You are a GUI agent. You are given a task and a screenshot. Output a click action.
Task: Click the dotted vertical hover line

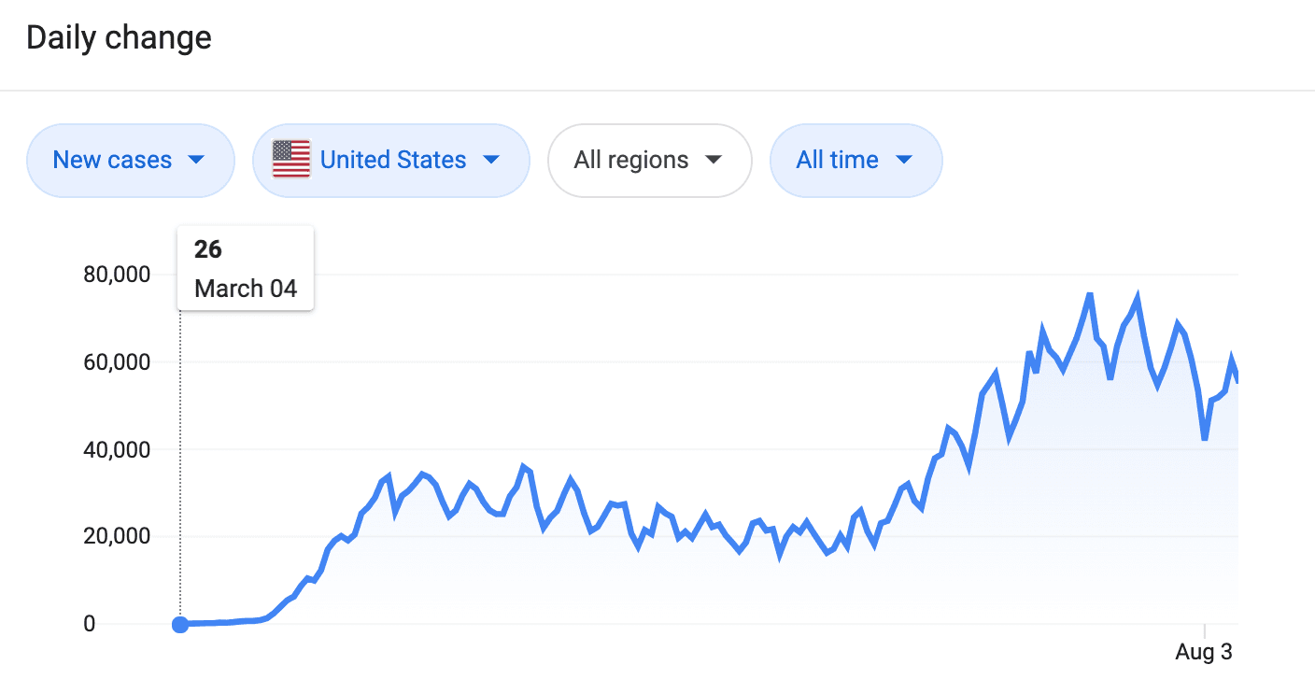pos(180,467)
